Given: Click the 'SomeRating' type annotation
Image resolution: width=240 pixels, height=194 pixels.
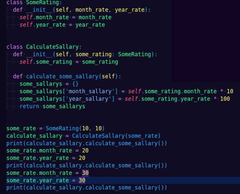Looking at the screenshot, I should click(x=135, y=54).
